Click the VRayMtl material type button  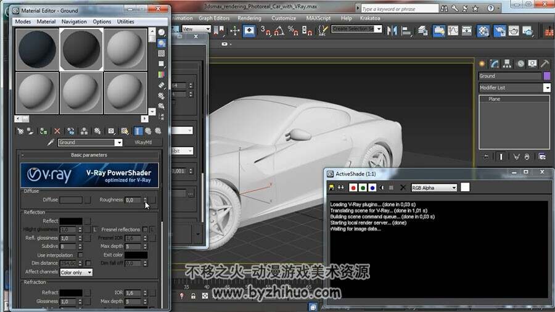143,142
